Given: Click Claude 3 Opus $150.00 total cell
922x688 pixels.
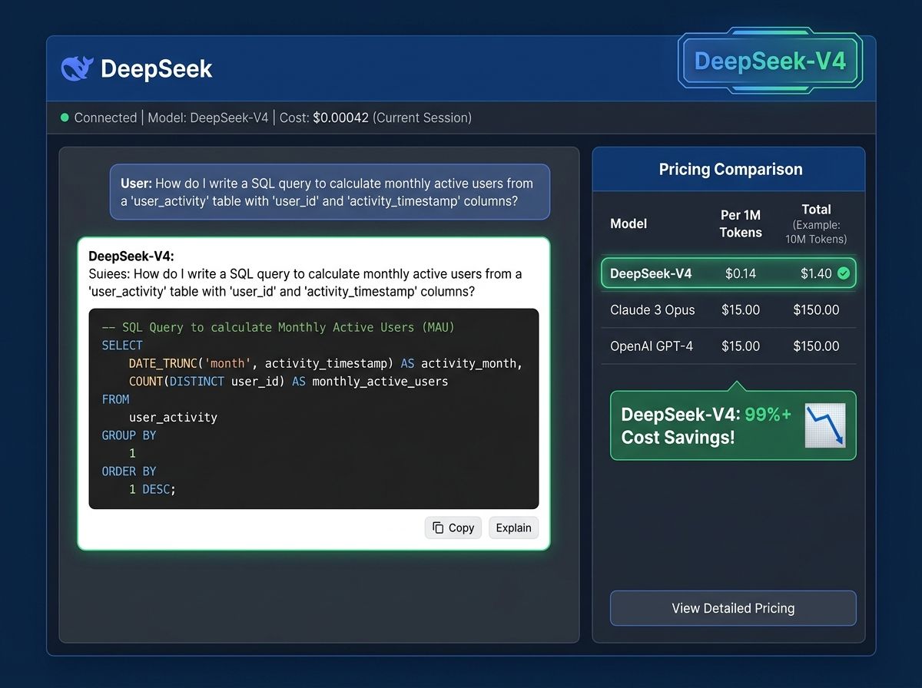Looking at the screenshot, I should pyautogui.click(x=816, y=310).
